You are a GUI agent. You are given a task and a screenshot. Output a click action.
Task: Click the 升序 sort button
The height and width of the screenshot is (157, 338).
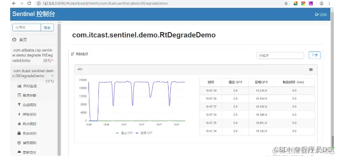(x=315, y=55)
